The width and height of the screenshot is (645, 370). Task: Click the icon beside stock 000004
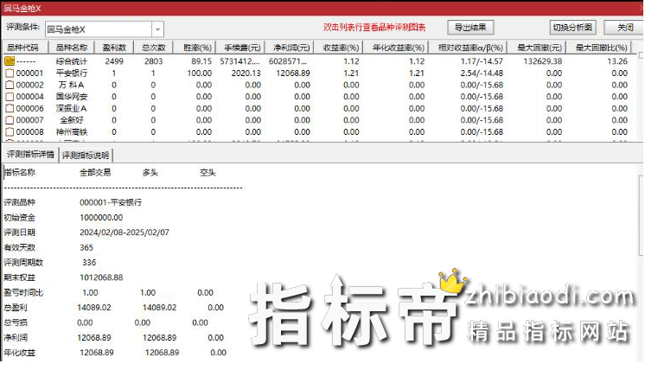10,97
